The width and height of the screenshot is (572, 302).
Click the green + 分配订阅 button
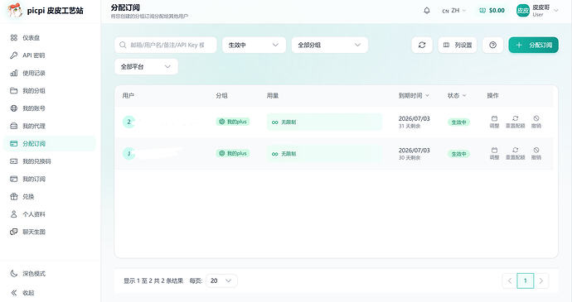(533, 45)
